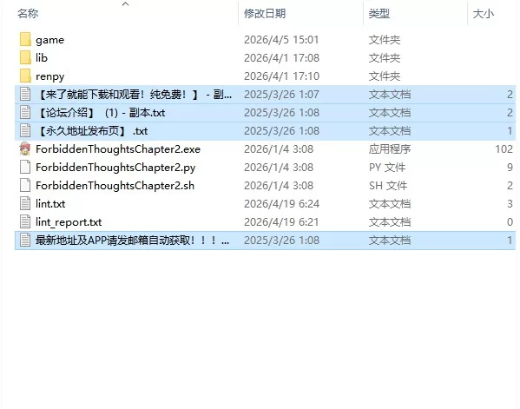
Task: Click 文本文档 type of lint.txt row
Action: point(390,204)
